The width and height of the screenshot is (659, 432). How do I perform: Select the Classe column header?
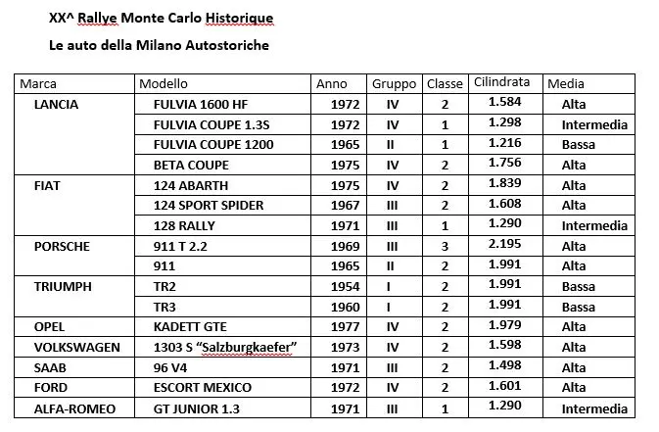(x=445, y=84)
